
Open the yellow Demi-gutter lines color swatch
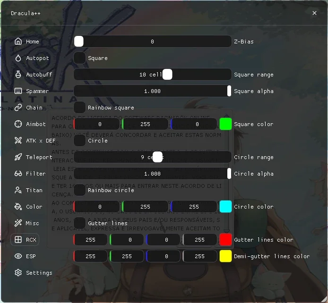tap(225, 256)
